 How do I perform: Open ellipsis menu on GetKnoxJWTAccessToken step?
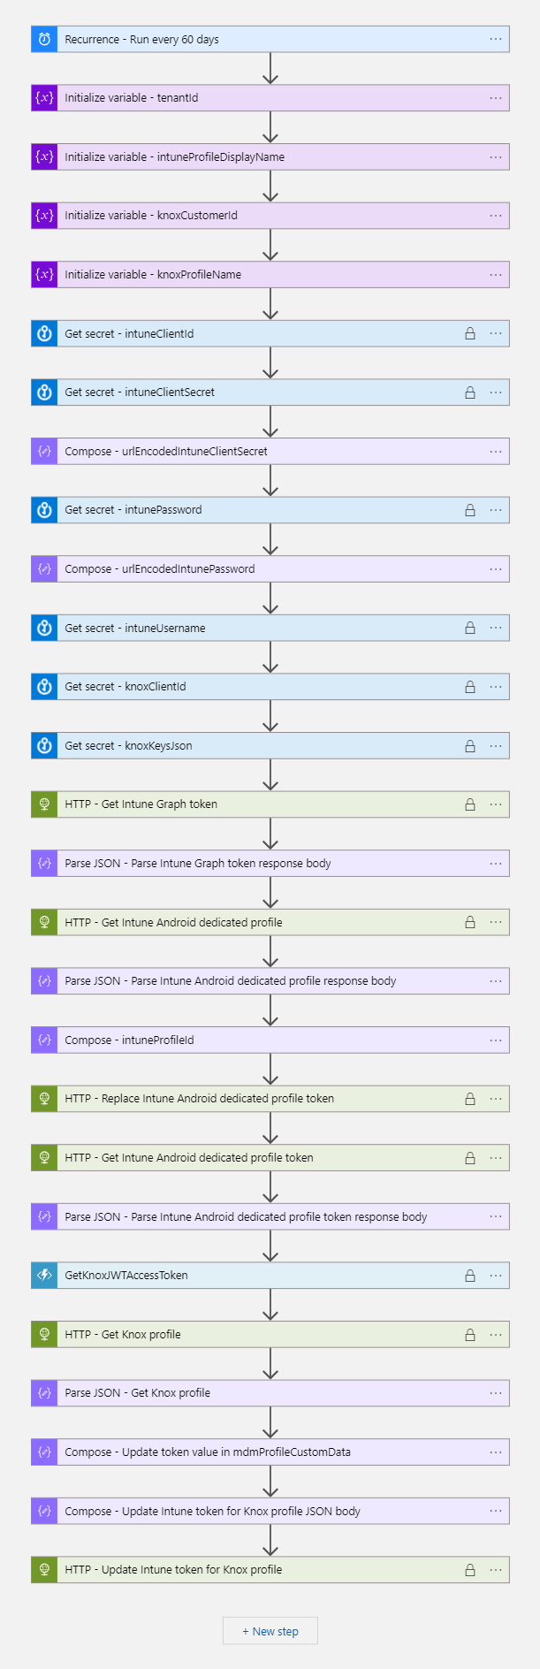(496, 1276)
